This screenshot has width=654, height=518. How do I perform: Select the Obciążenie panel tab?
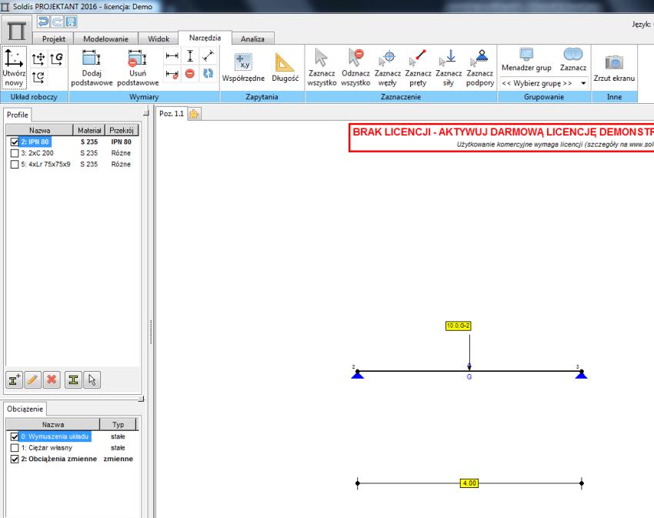pos(25,409)
